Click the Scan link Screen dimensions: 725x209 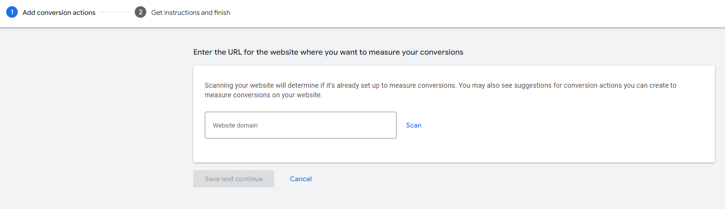(x=414, y=125)
